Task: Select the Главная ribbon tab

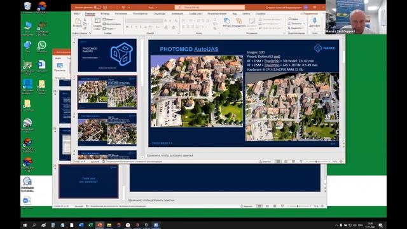Action: (90, 13)
